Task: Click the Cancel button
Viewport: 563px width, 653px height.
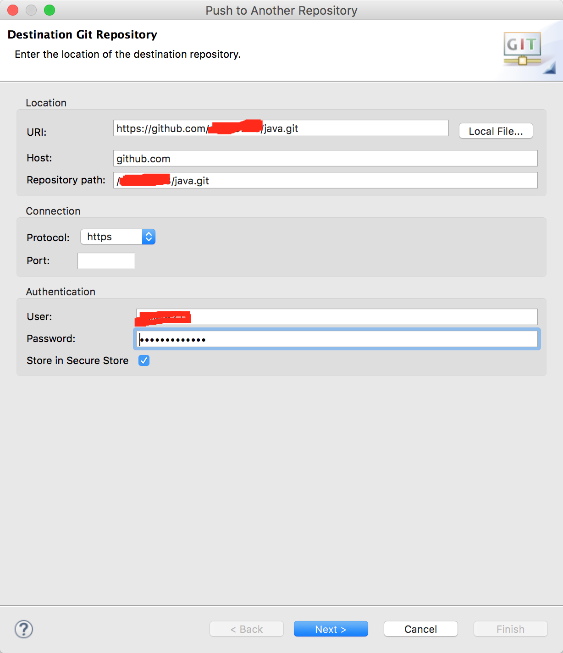Action: [x=420, y=629]
